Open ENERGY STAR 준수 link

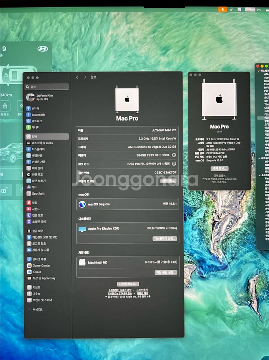point(120,293)
